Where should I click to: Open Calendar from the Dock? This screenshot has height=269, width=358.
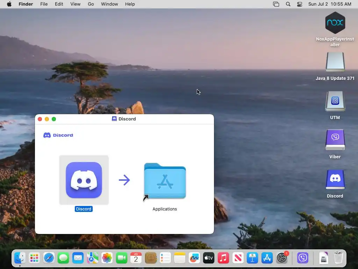pyautogui.click(x=136, y=258)
